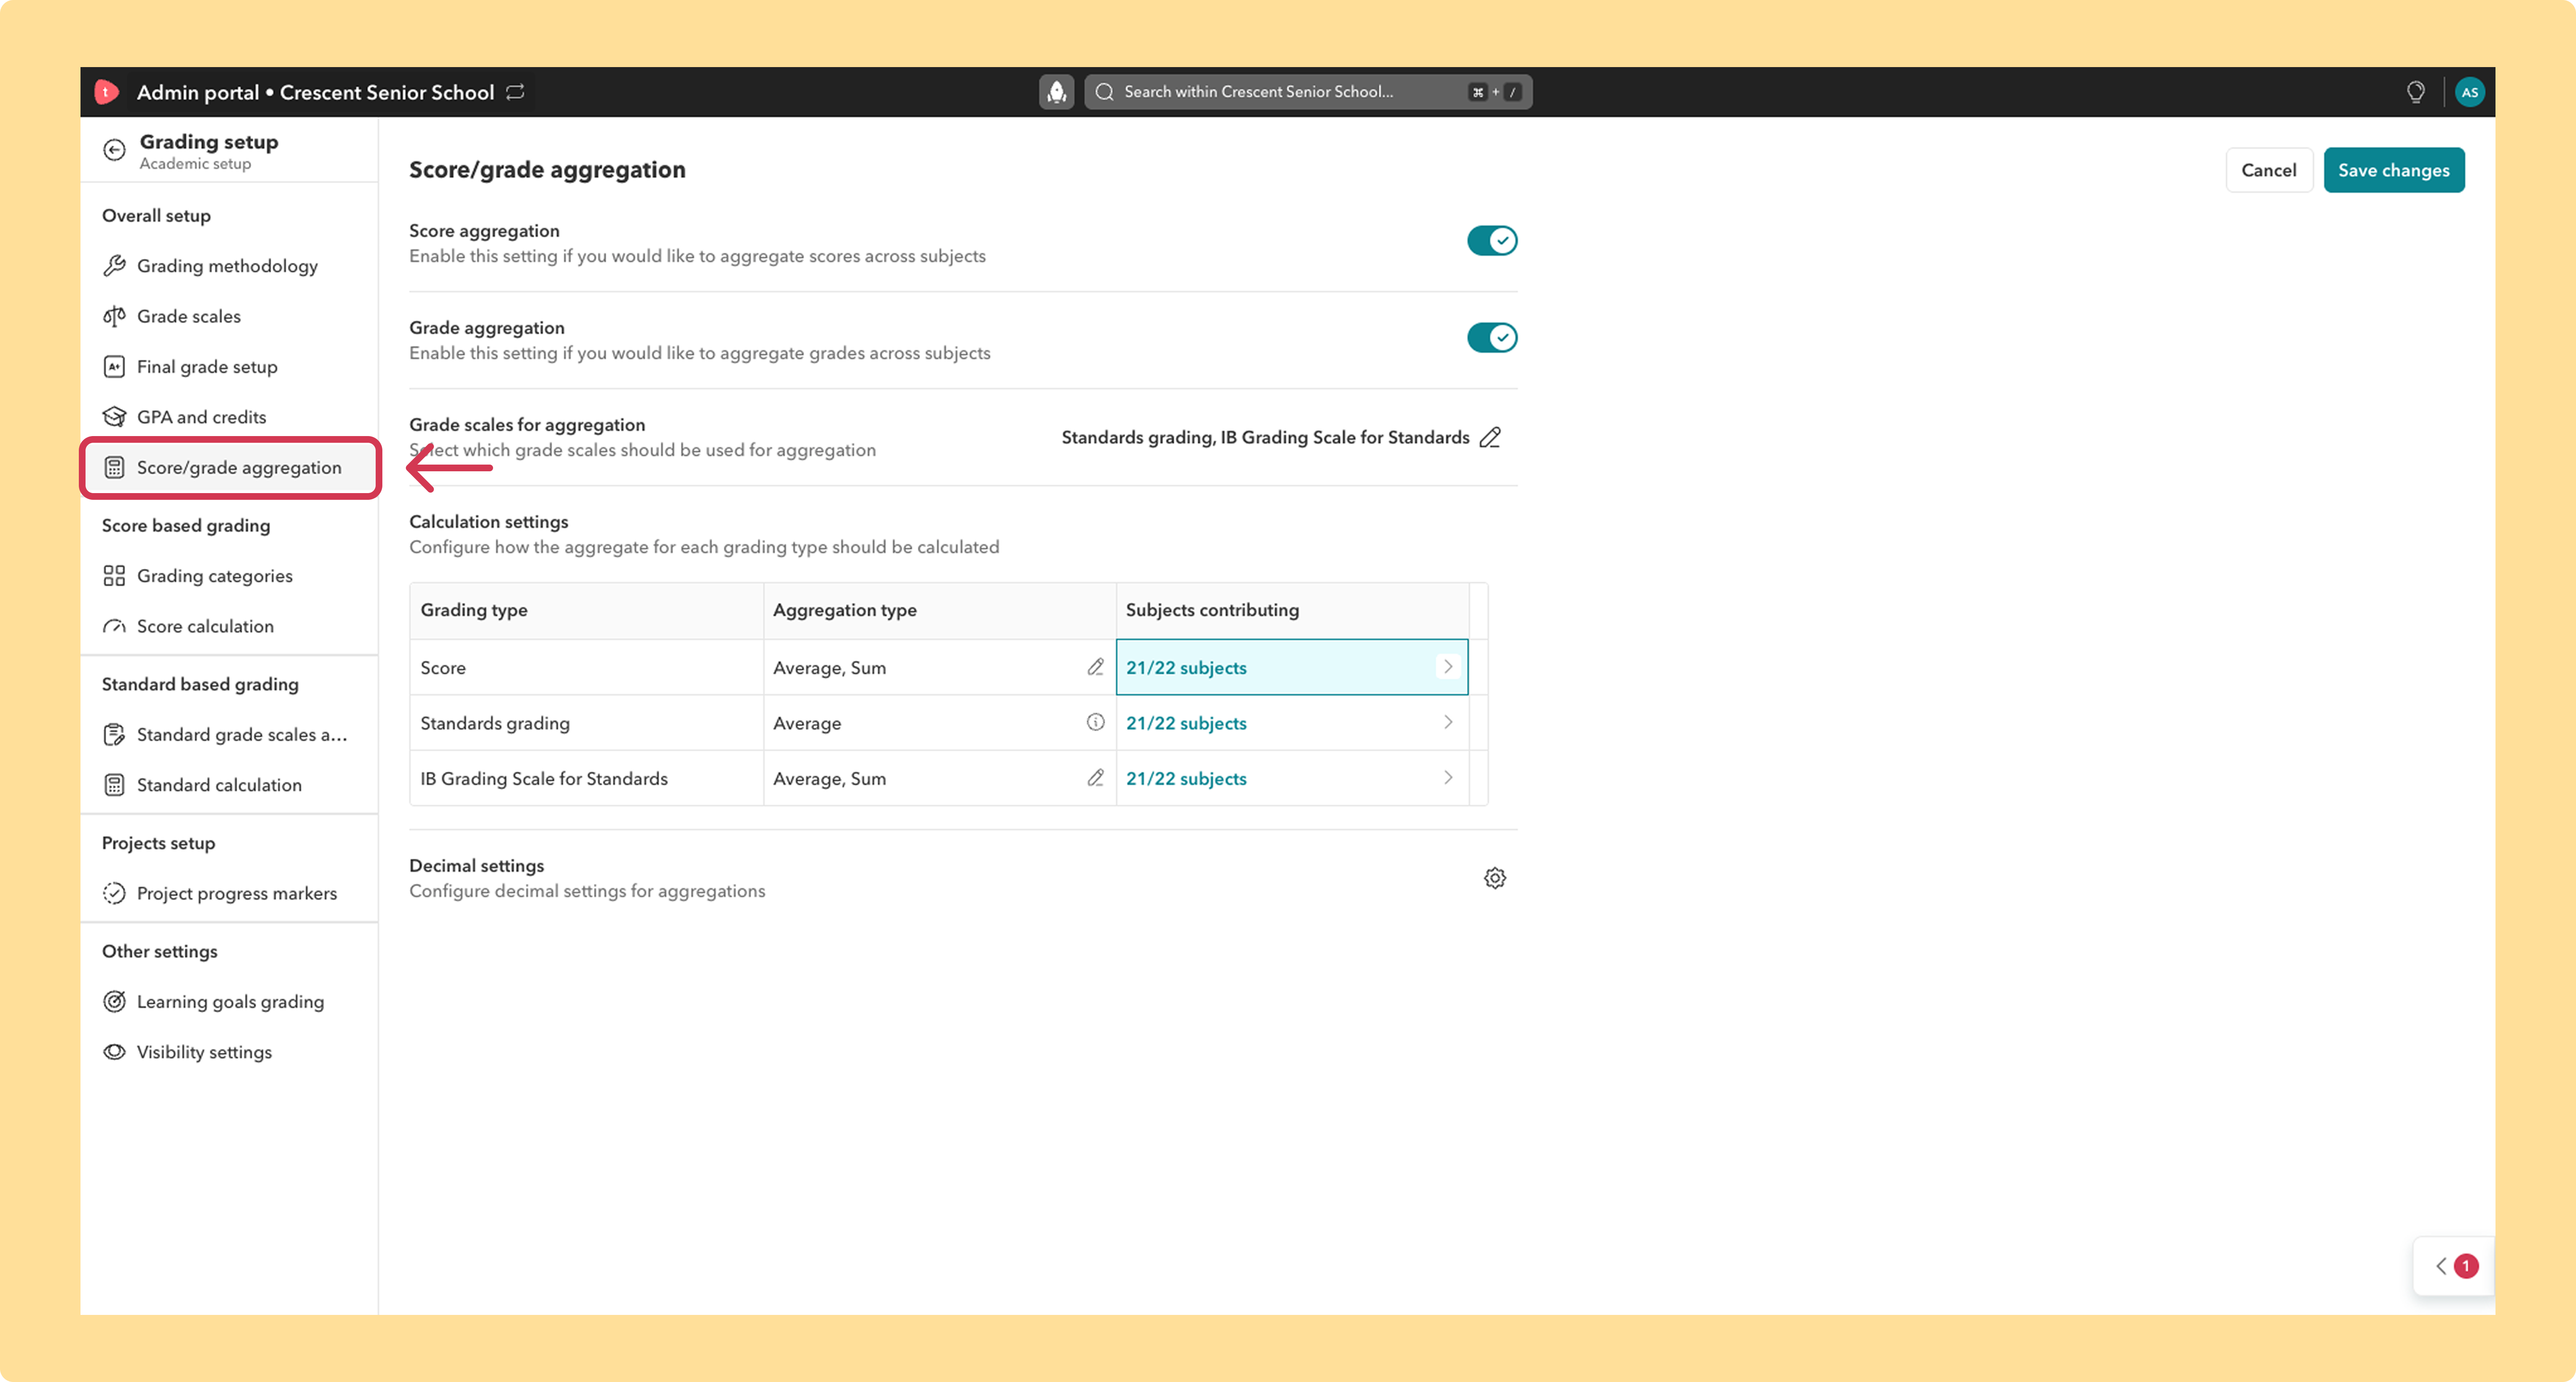The width and height of the screenshot is (2576, 1382).
Task: Click IB Grading Scale for Standards label
Action: click(x=544, y=779)
